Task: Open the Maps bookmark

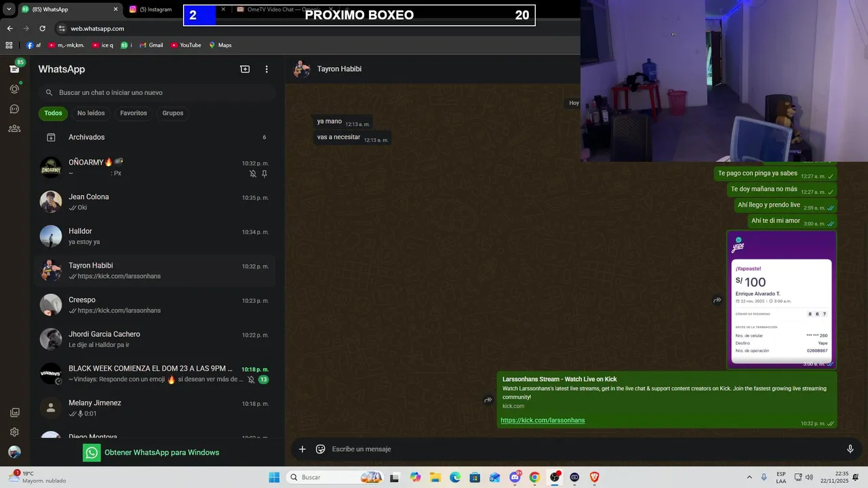Action: click(x=220, y=45)
